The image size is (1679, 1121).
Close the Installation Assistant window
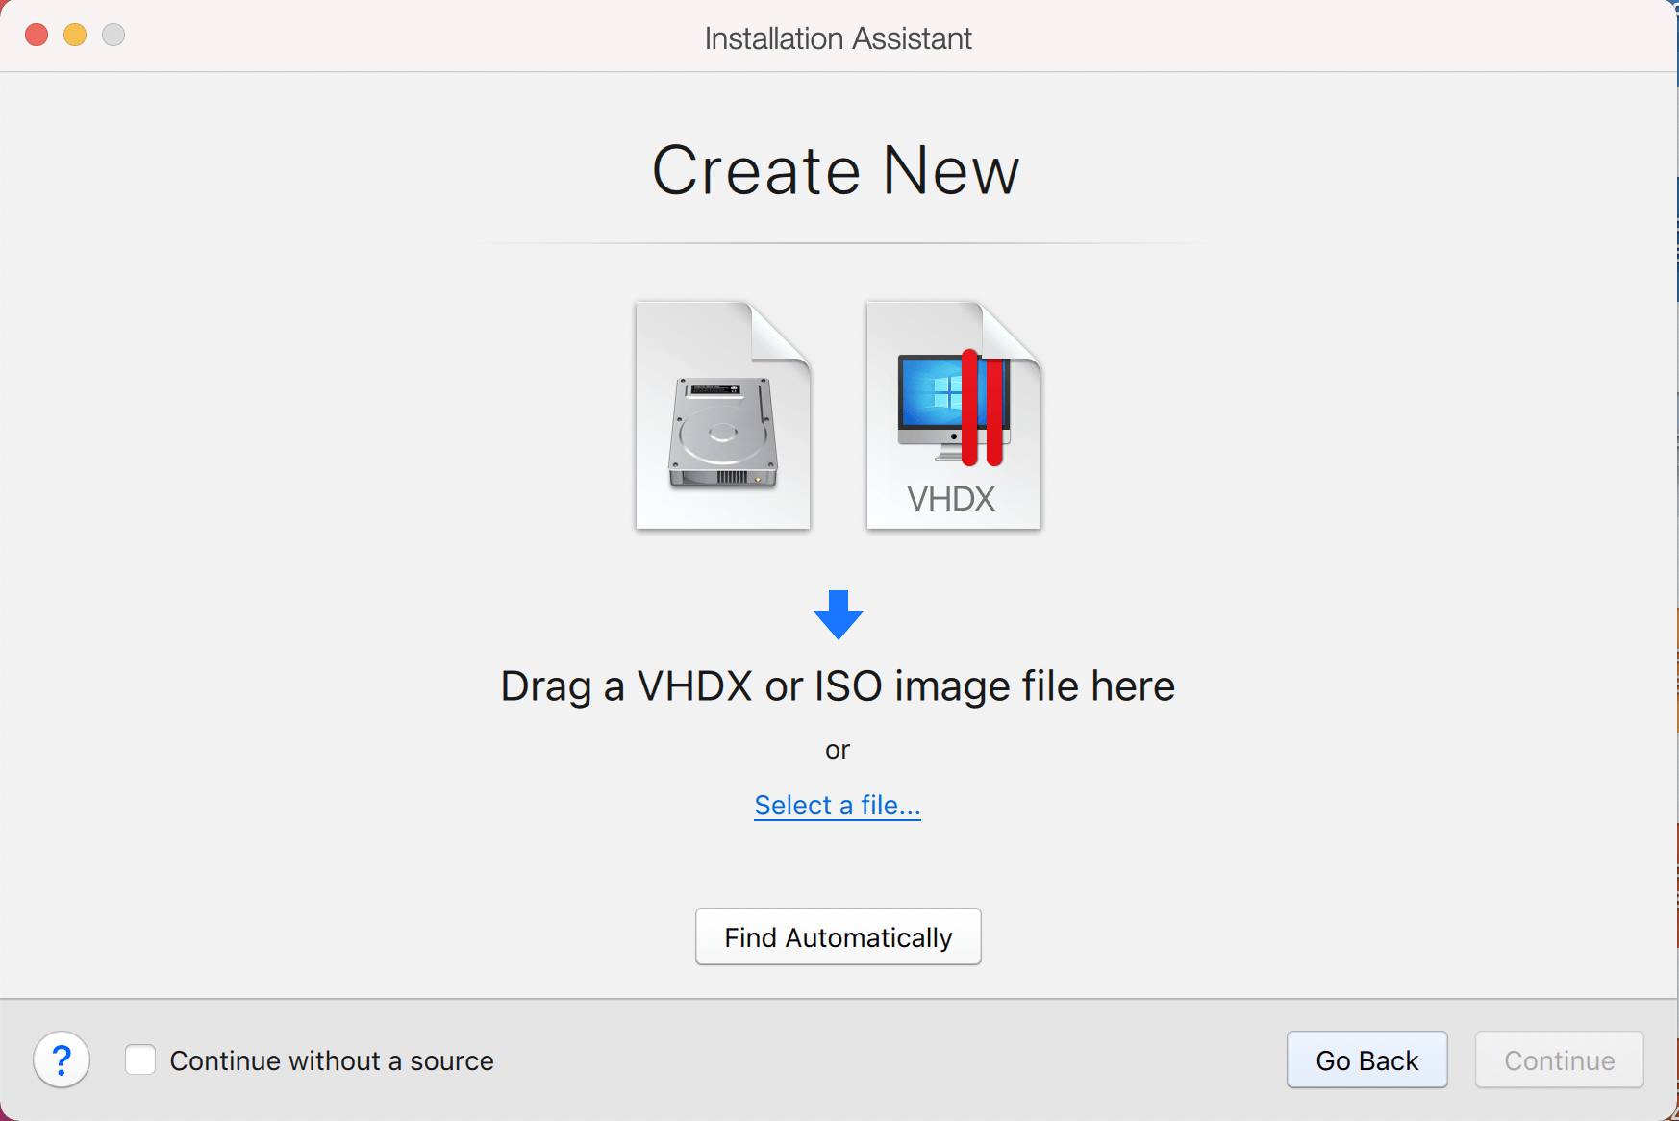[37, 36]
